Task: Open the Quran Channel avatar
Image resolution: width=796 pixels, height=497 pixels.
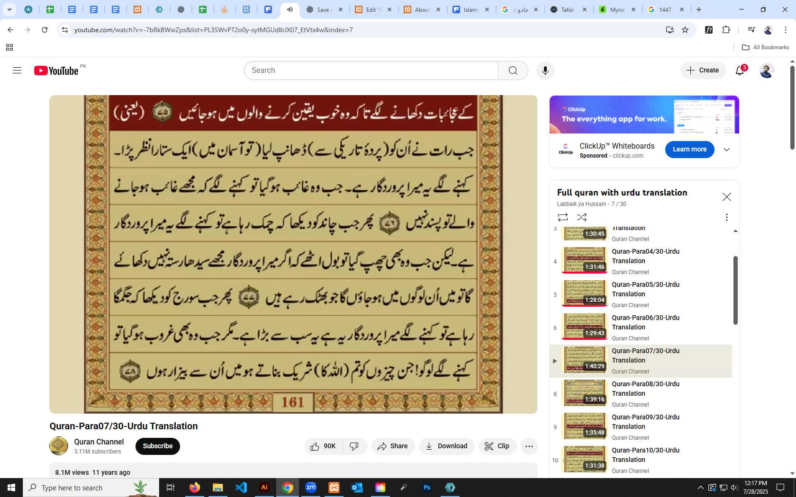Action: (59, 446)
